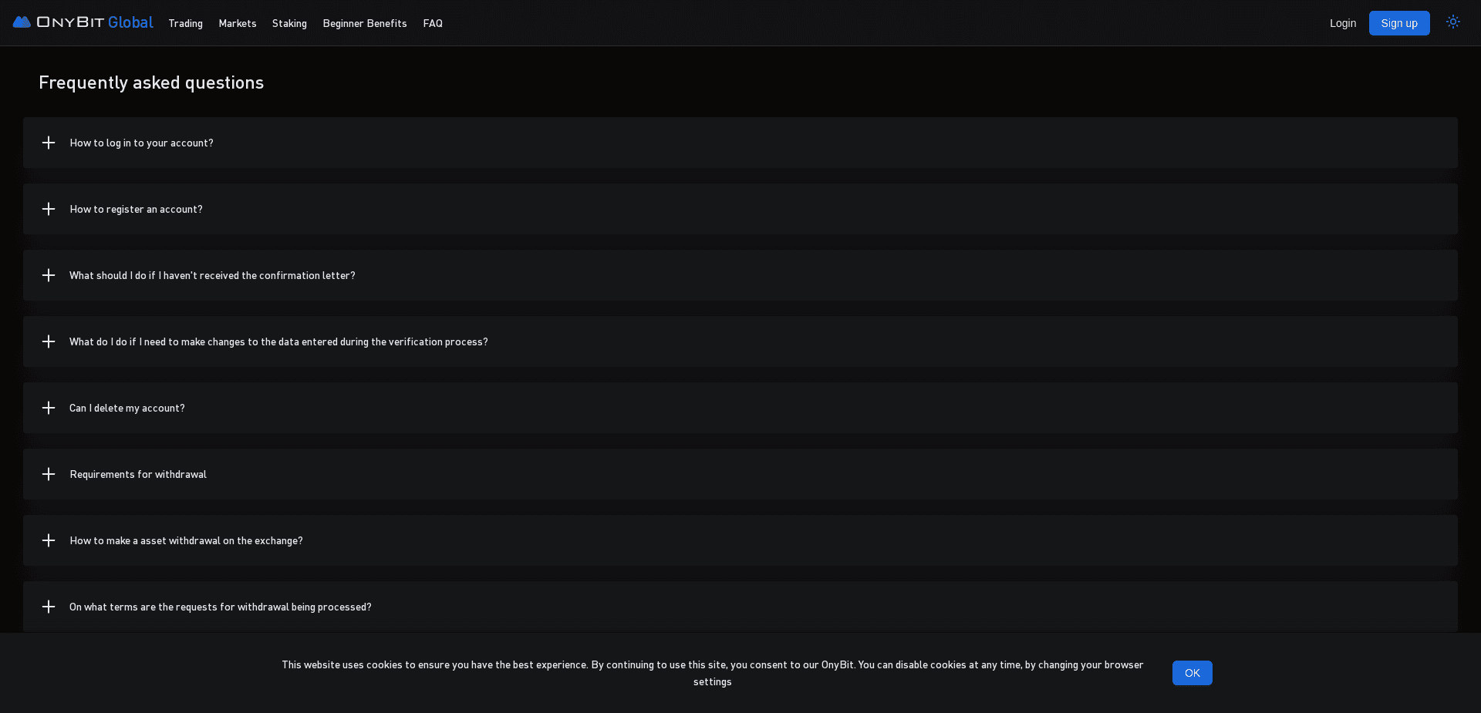Click the plus icon beside the asset withdrawal question

pyautogui.click(x=49, y=540)
